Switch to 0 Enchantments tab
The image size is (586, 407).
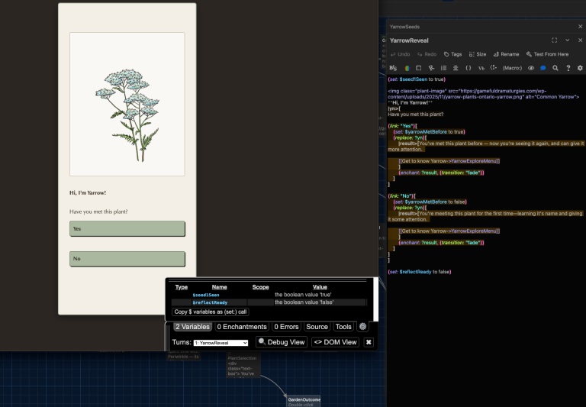[x=242, y=327]
